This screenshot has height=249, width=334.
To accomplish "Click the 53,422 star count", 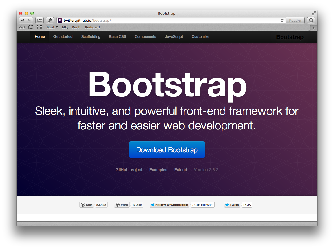I will tap(101, 205).
